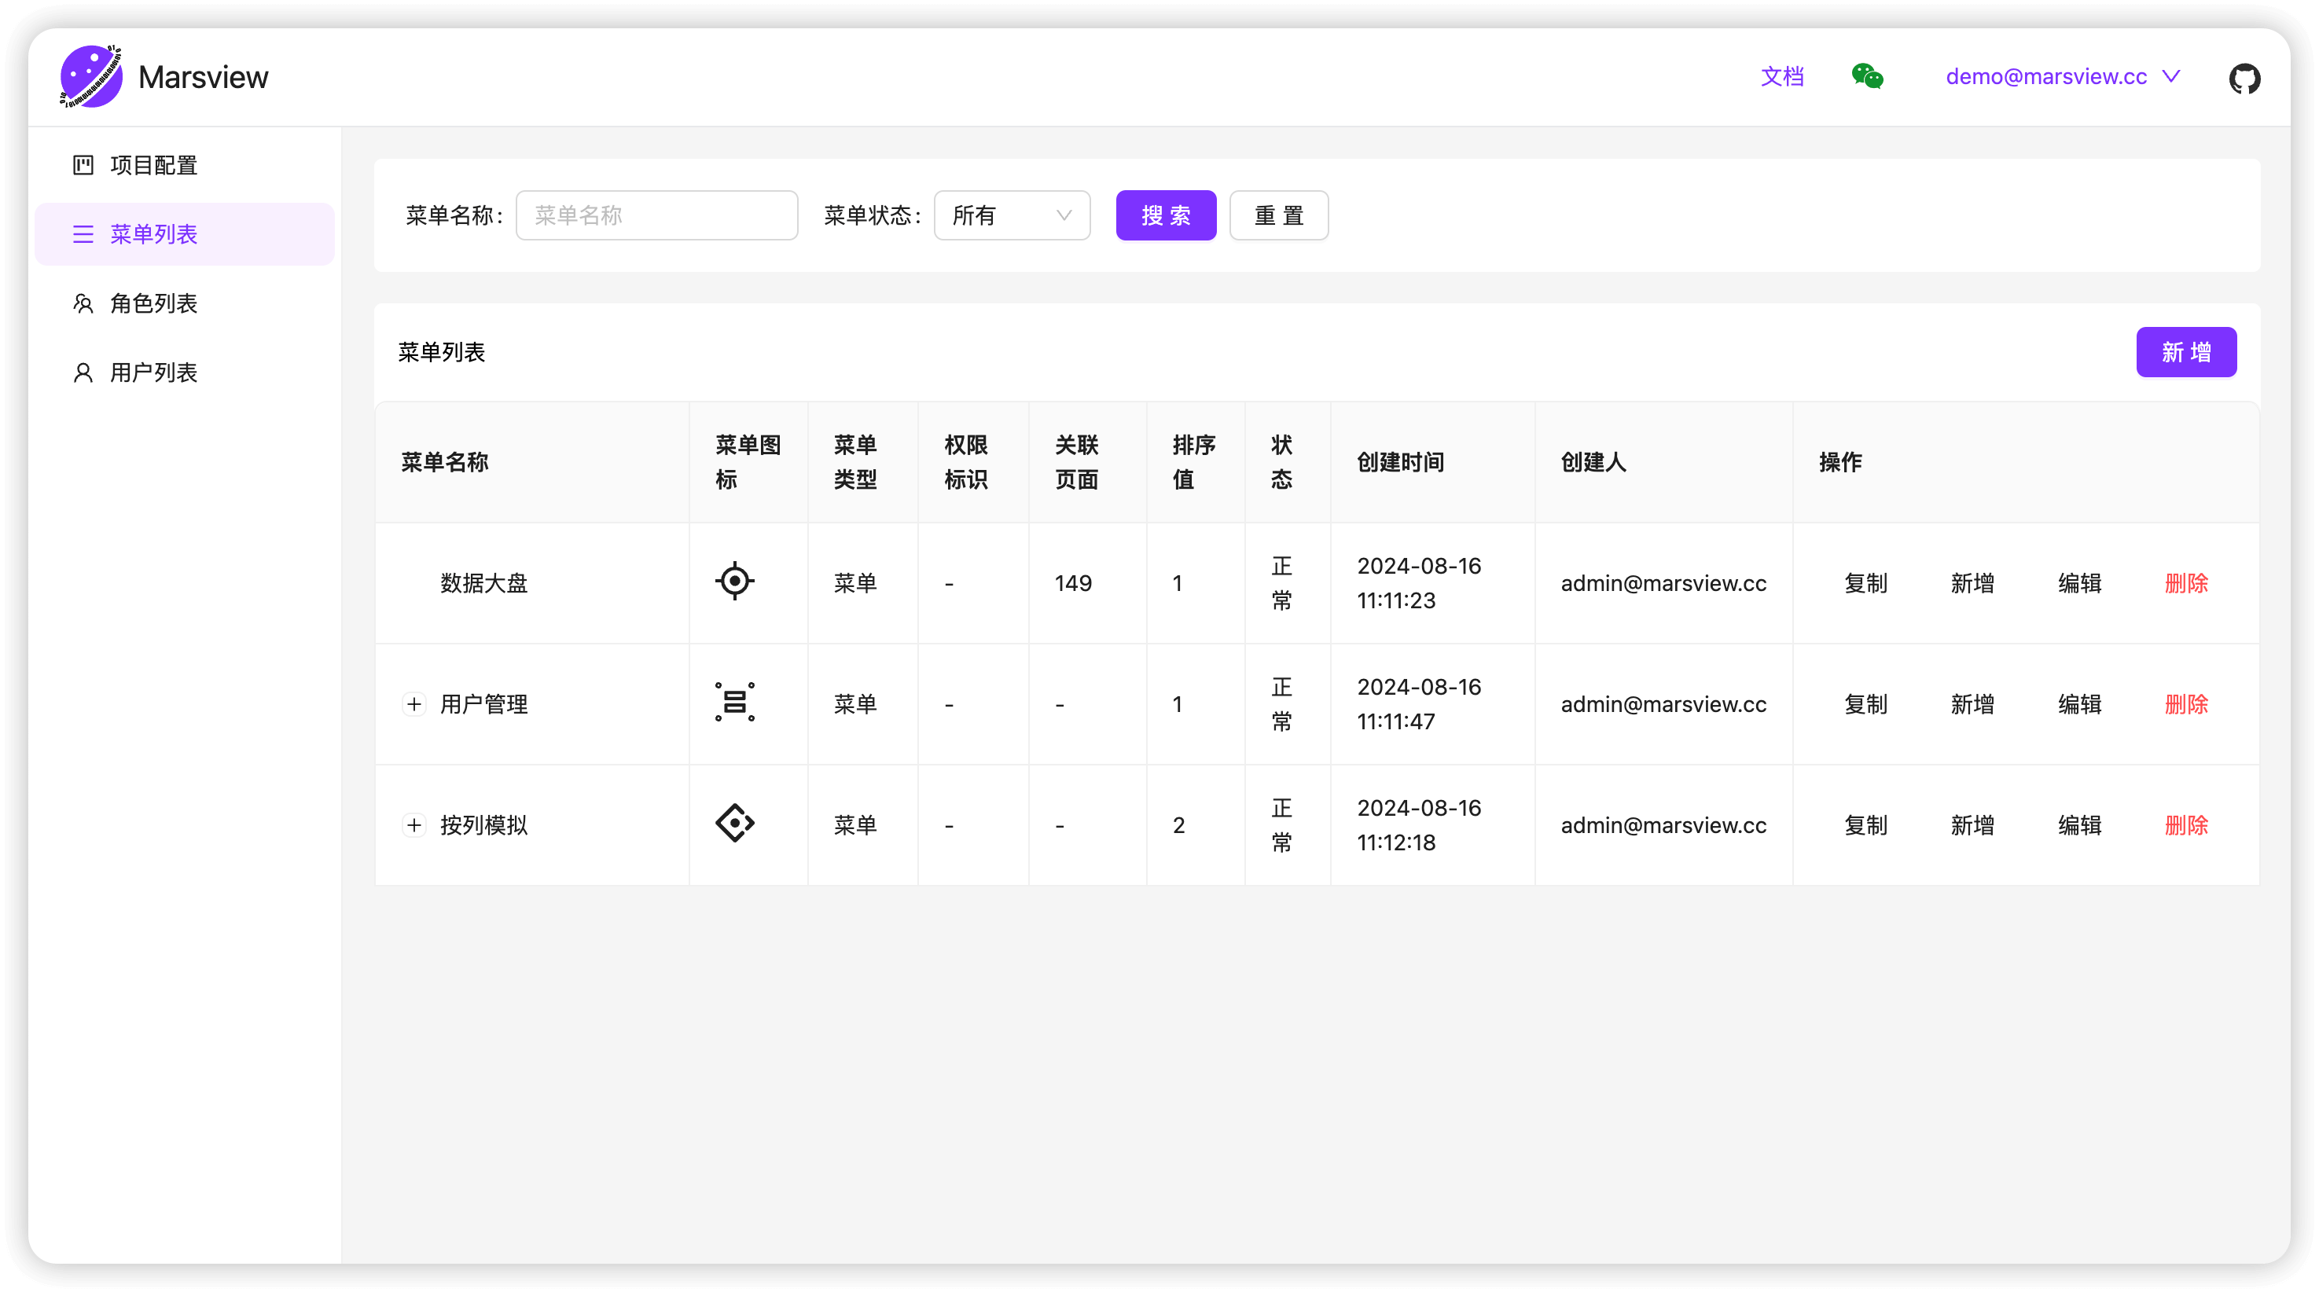Click the diamond icon in 按列模拟 row
Viewport: 2319px width, 1292px height.
(x=734, y=824)
